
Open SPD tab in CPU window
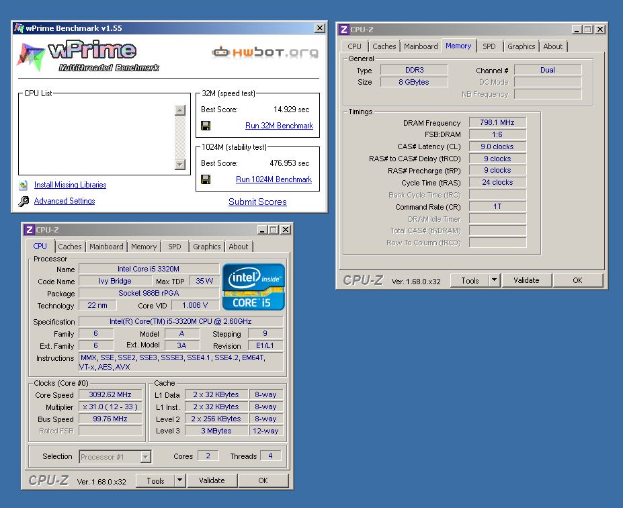(x=175, y=247)
